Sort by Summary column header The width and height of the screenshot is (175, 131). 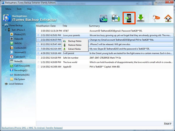(94, 26)
